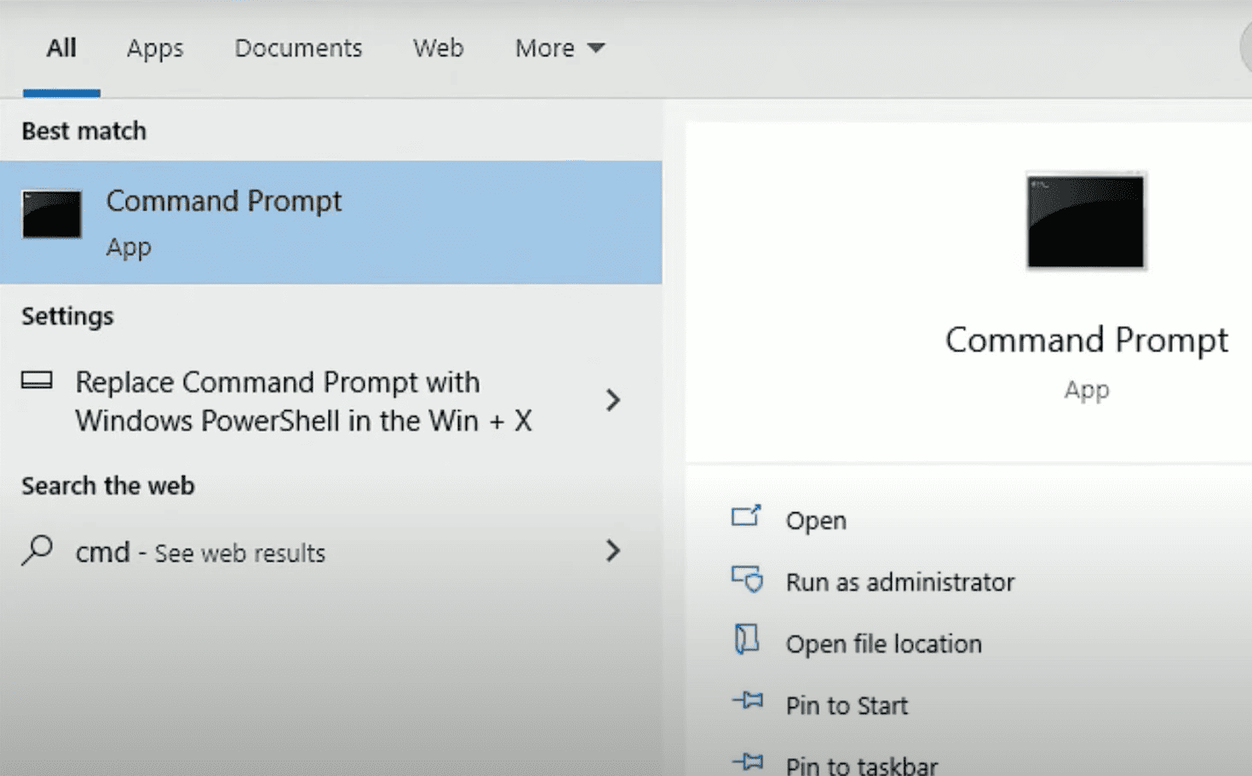Open the 'cmd - See web results' link

click(200, 553)
